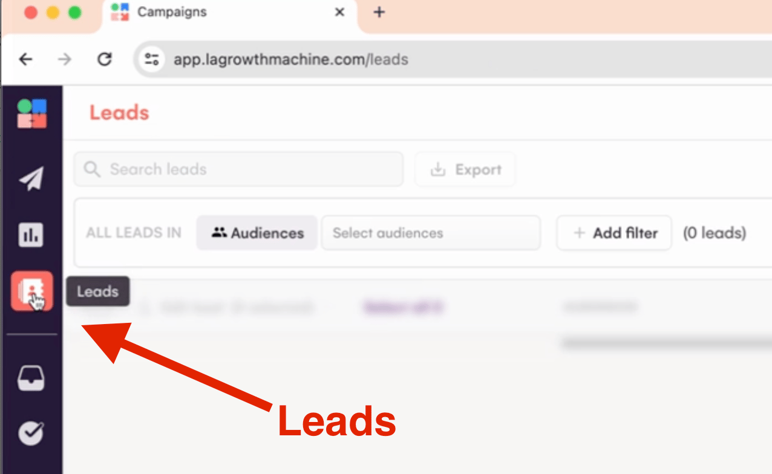Click the ALL LEADS IN label
This screenshot has width=772, height=474.
coord(134,233)
